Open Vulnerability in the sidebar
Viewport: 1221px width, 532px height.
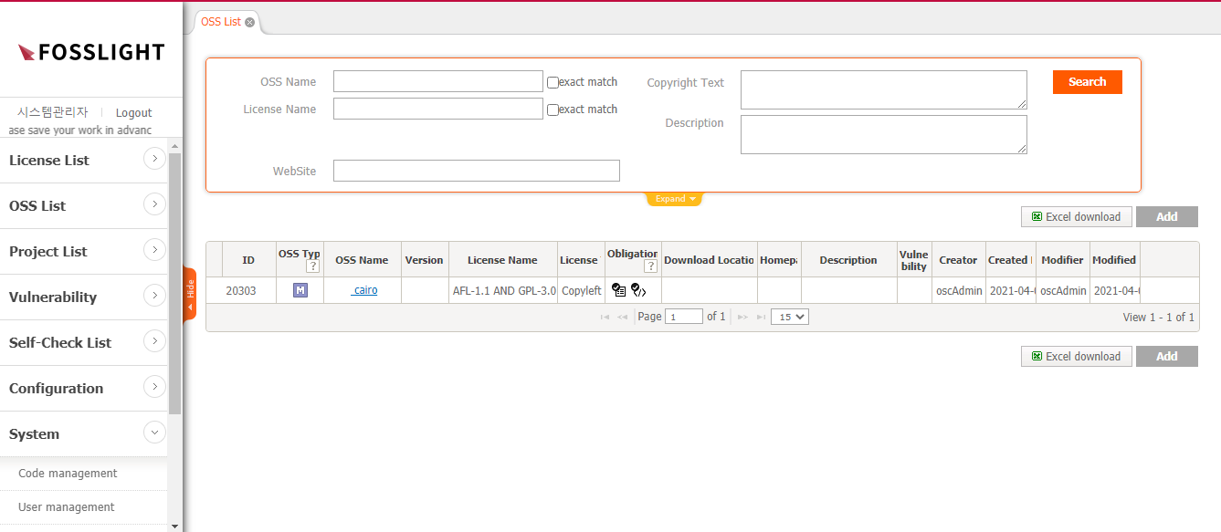(53, 297)
